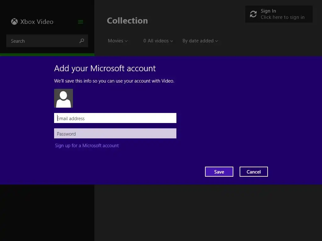Click the Collection heading
Viewport: 322px width, 241px height.
127,21
